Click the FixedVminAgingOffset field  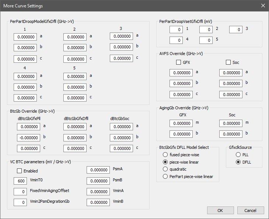20,192
